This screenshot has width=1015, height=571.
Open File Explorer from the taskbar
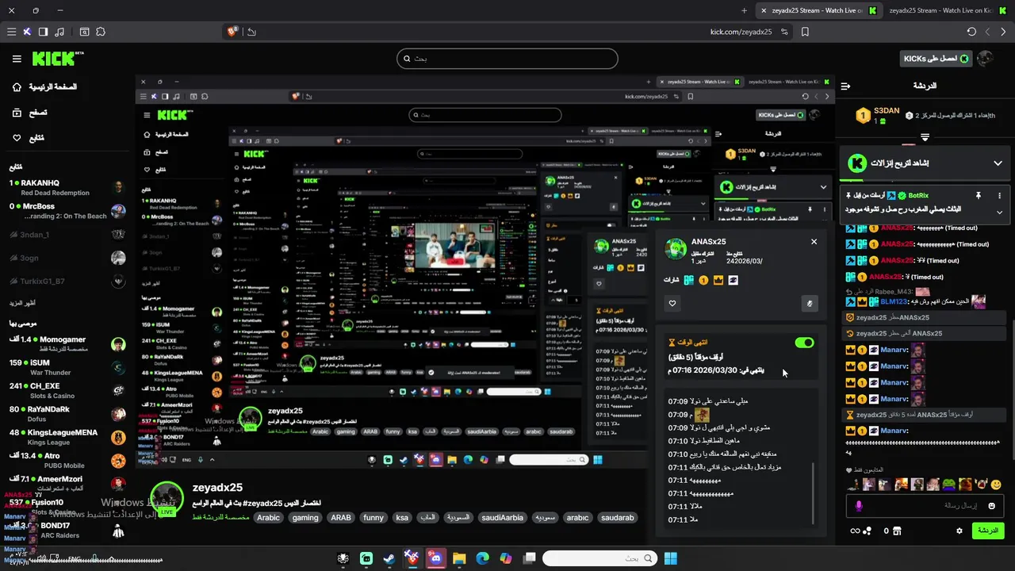point(459,559)
